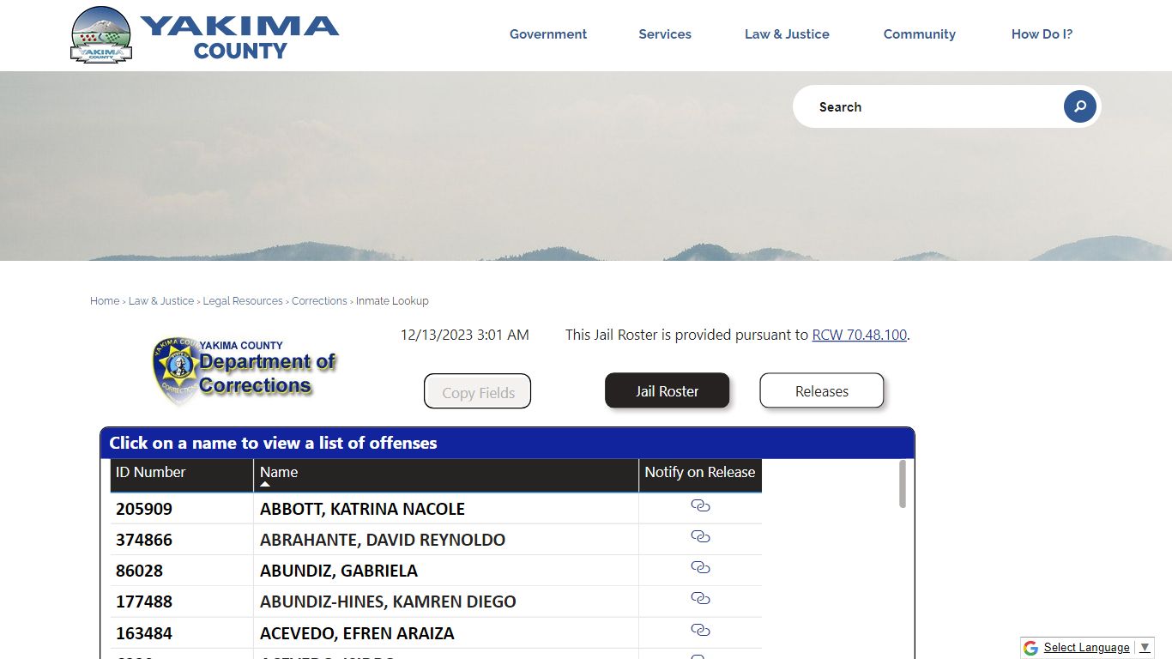This screenshot has width=1172, height=659.
Task: Select inmate ABRAHANTE, DAVID REYNOLDO
Action: click(383, 540)
